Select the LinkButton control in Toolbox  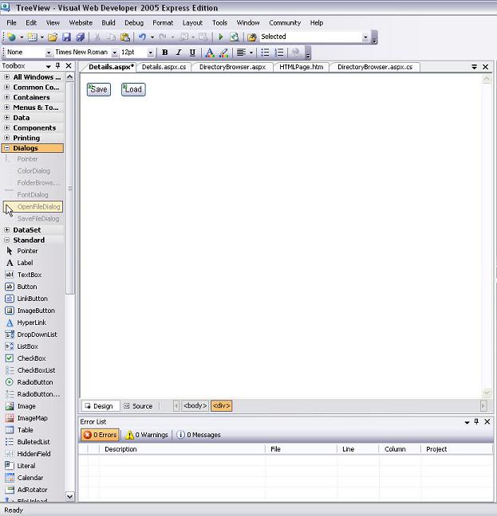click(32, 299)
